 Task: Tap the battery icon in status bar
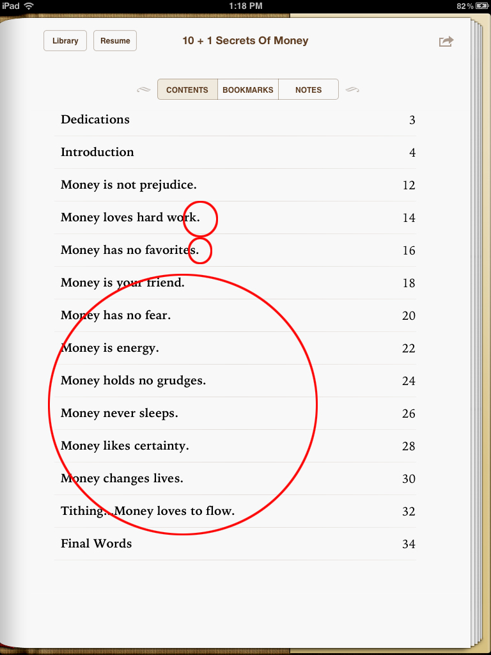point(482,6)
